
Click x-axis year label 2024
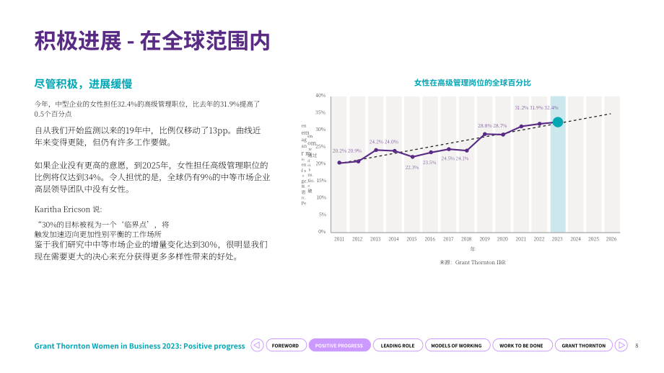(x=575, y=239)
